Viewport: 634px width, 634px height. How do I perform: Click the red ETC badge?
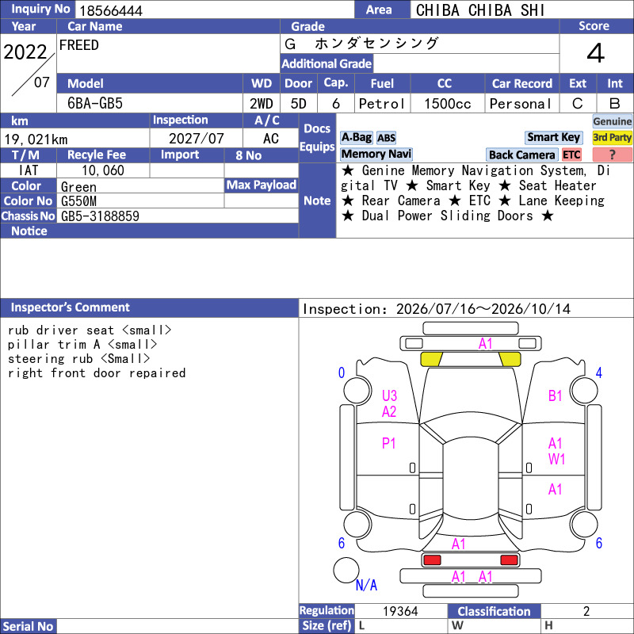(571, 155)
